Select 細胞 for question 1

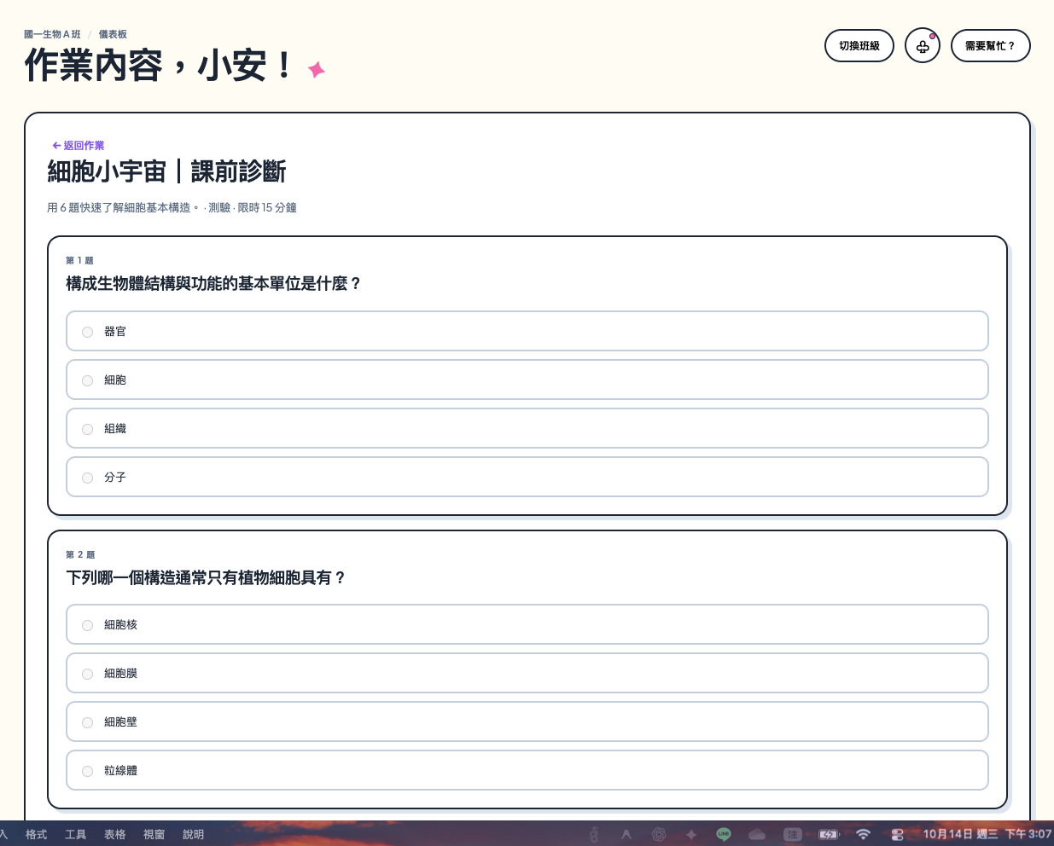point(527,380)
